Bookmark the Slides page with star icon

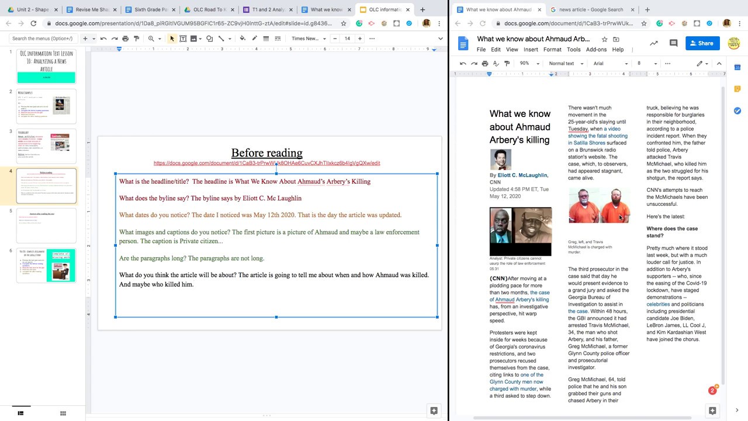pyautogui.click(x=344, y=23)
